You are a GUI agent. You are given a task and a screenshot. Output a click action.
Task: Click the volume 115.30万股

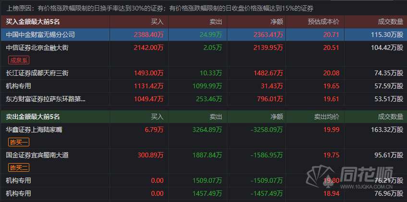(x=387, y=35)
